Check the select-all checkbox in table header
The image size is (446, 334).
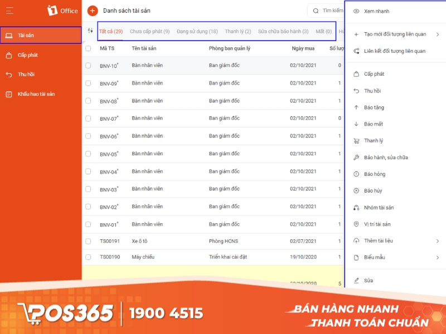click(88, 49)
